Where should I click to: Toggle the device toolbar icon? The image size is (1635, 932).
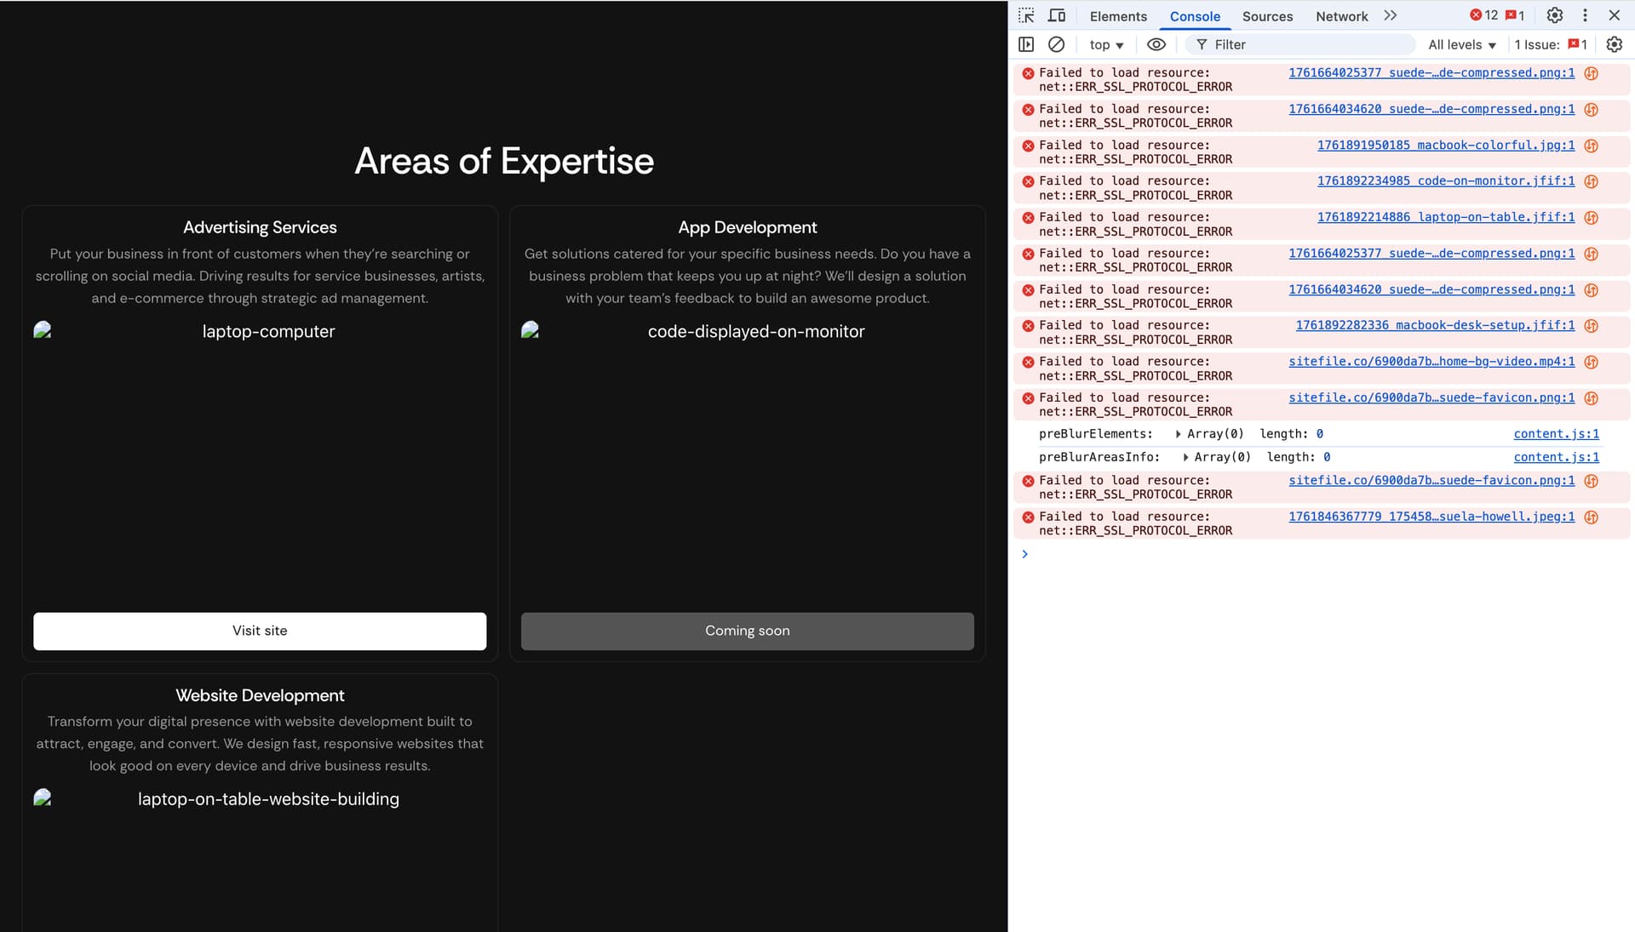click(1057, 15)
